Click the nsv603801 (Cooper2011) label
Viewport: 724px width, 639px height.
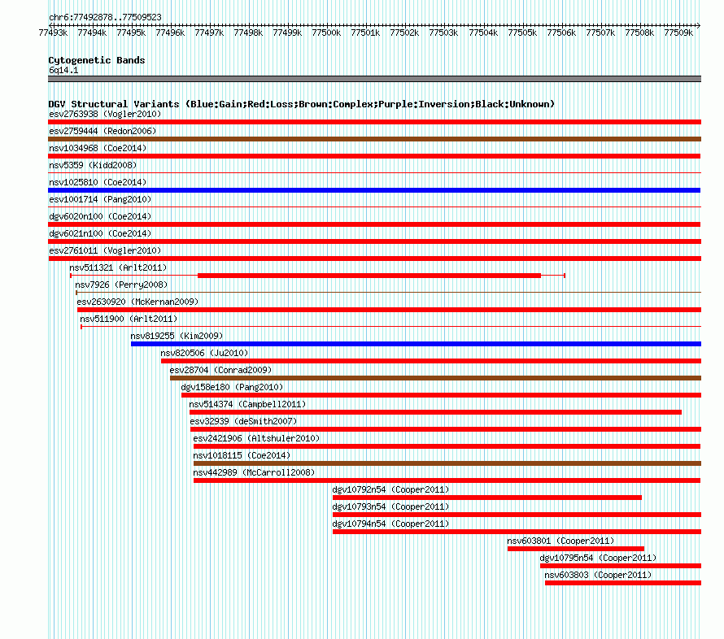pos(560,541)
